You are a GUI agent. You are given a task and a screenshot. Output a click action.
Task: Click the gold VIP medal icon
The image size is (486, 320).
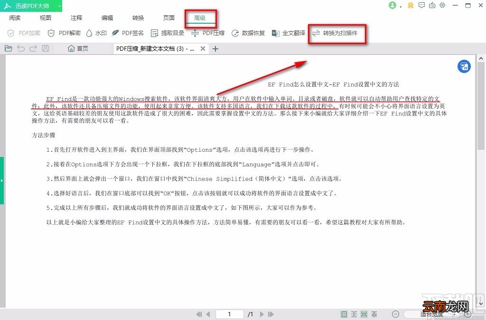click(411, 5)
